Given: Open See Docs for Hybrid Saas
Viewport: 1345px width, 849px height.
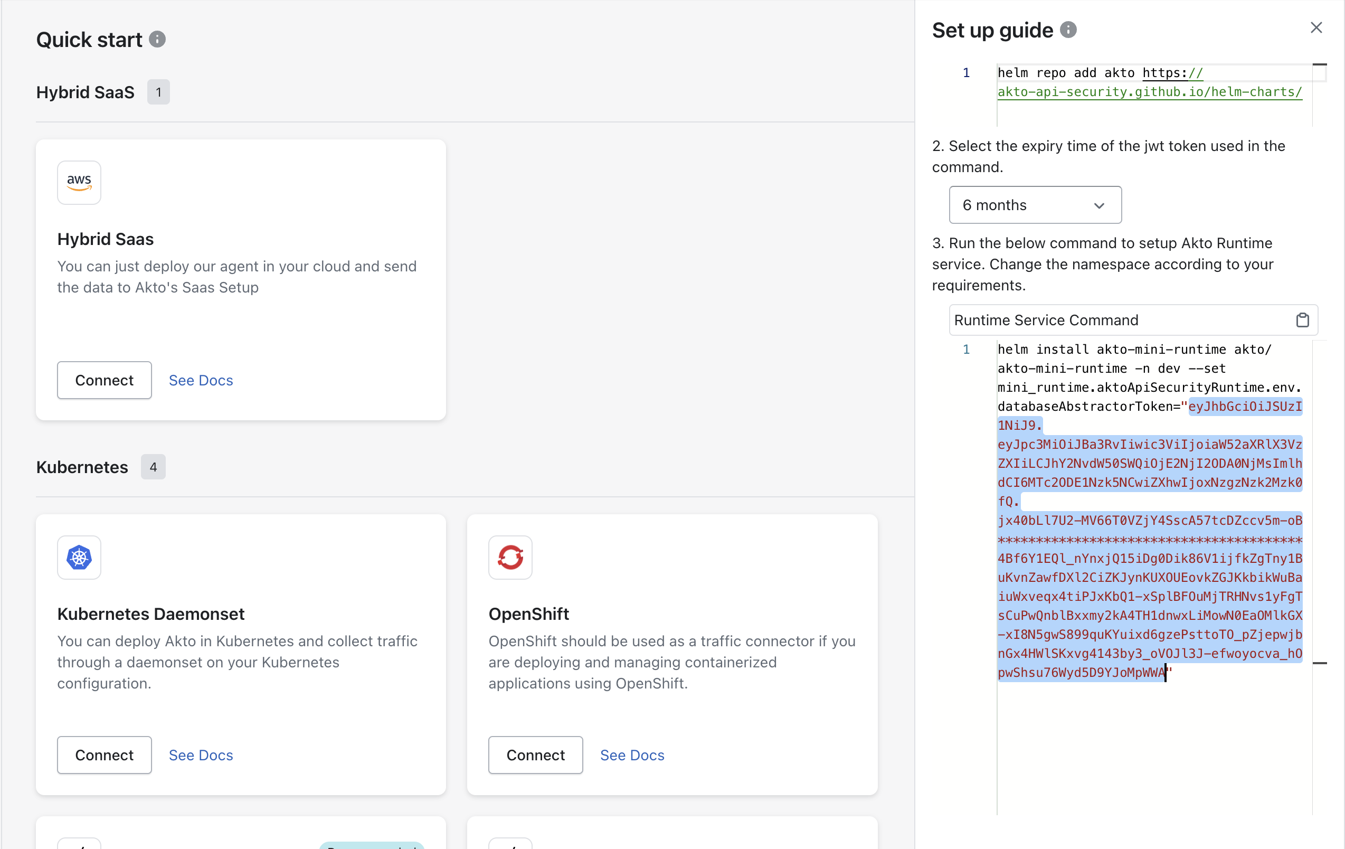Looking at the screenshot, I should coord(201,380).
